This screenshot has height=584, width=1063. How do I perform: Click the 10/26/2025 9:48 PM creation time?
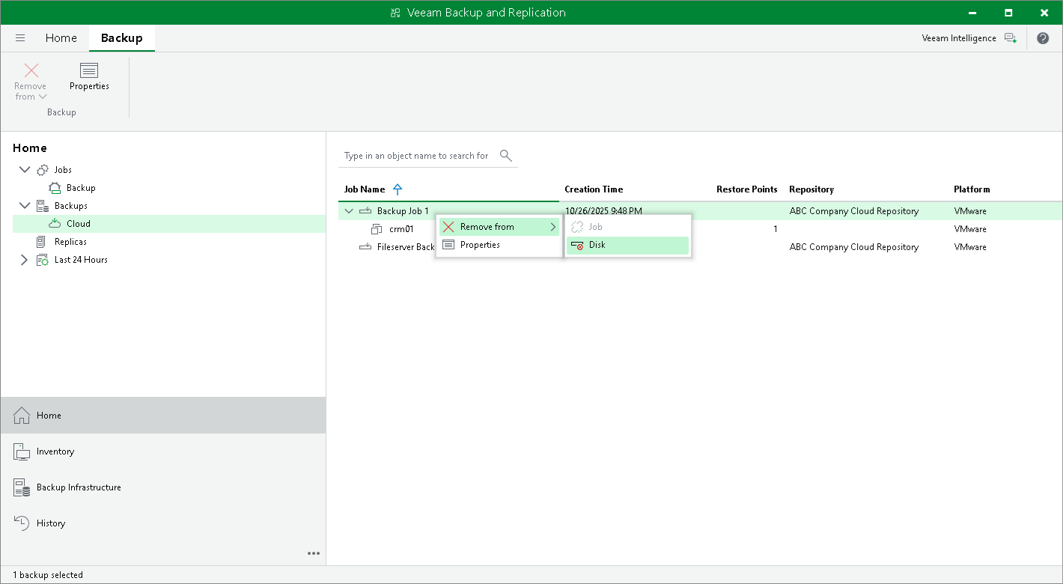tap(603, 211)
